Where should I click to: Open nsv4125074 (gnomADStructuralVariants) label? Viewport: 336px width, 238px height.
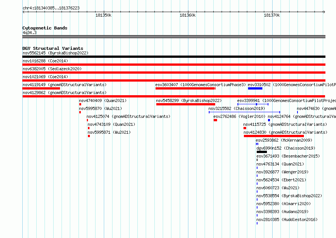pyautogui.click(x=128, y=116)
